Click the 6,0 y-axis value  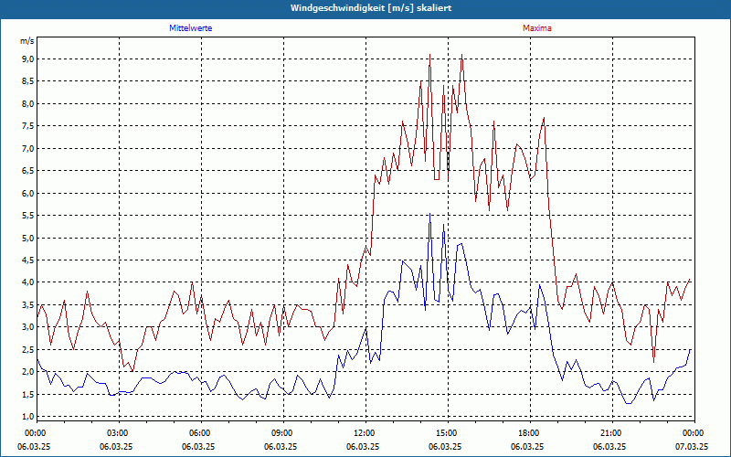click(27, 193)
